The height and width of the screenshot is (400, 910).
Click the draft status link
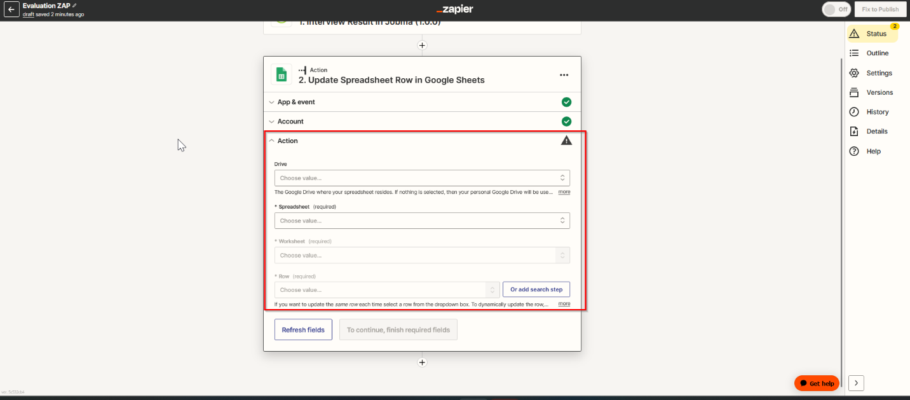click(x=29, y=14)
